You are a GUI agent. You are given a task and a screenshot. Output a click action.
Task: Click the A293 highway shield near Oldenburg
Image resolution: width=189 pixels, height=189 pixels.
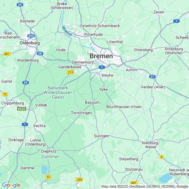[31, 36]
